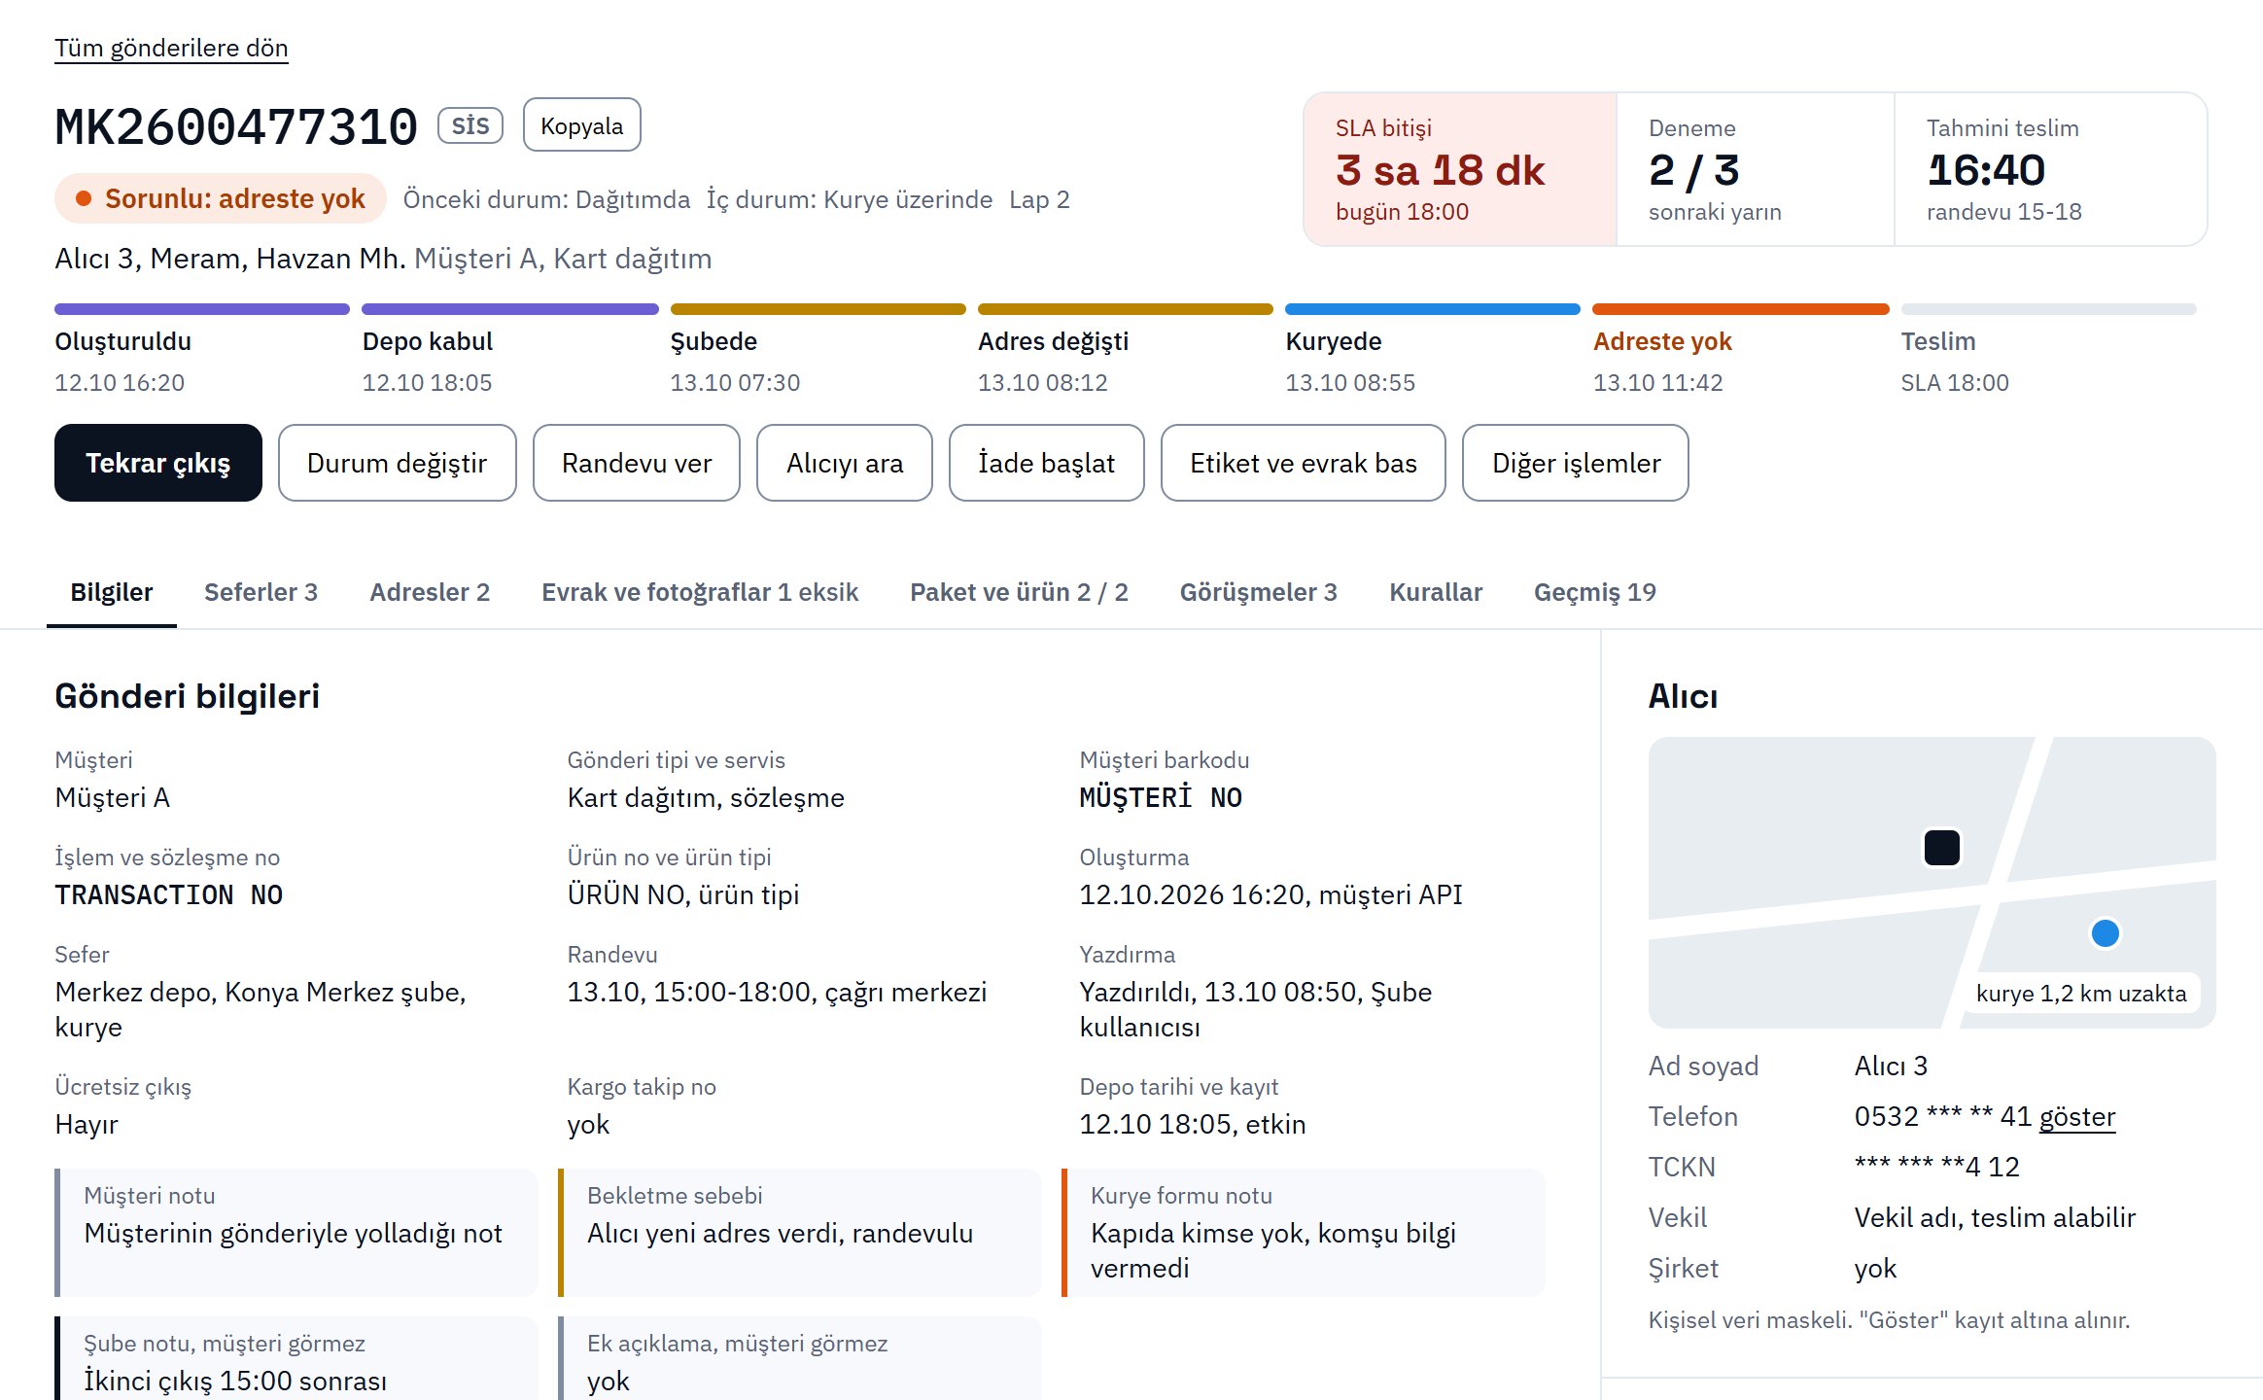Click the Deneme 2 / 3 card
This screenshot has height=1400, width=2263.
tap(1756, 169)
